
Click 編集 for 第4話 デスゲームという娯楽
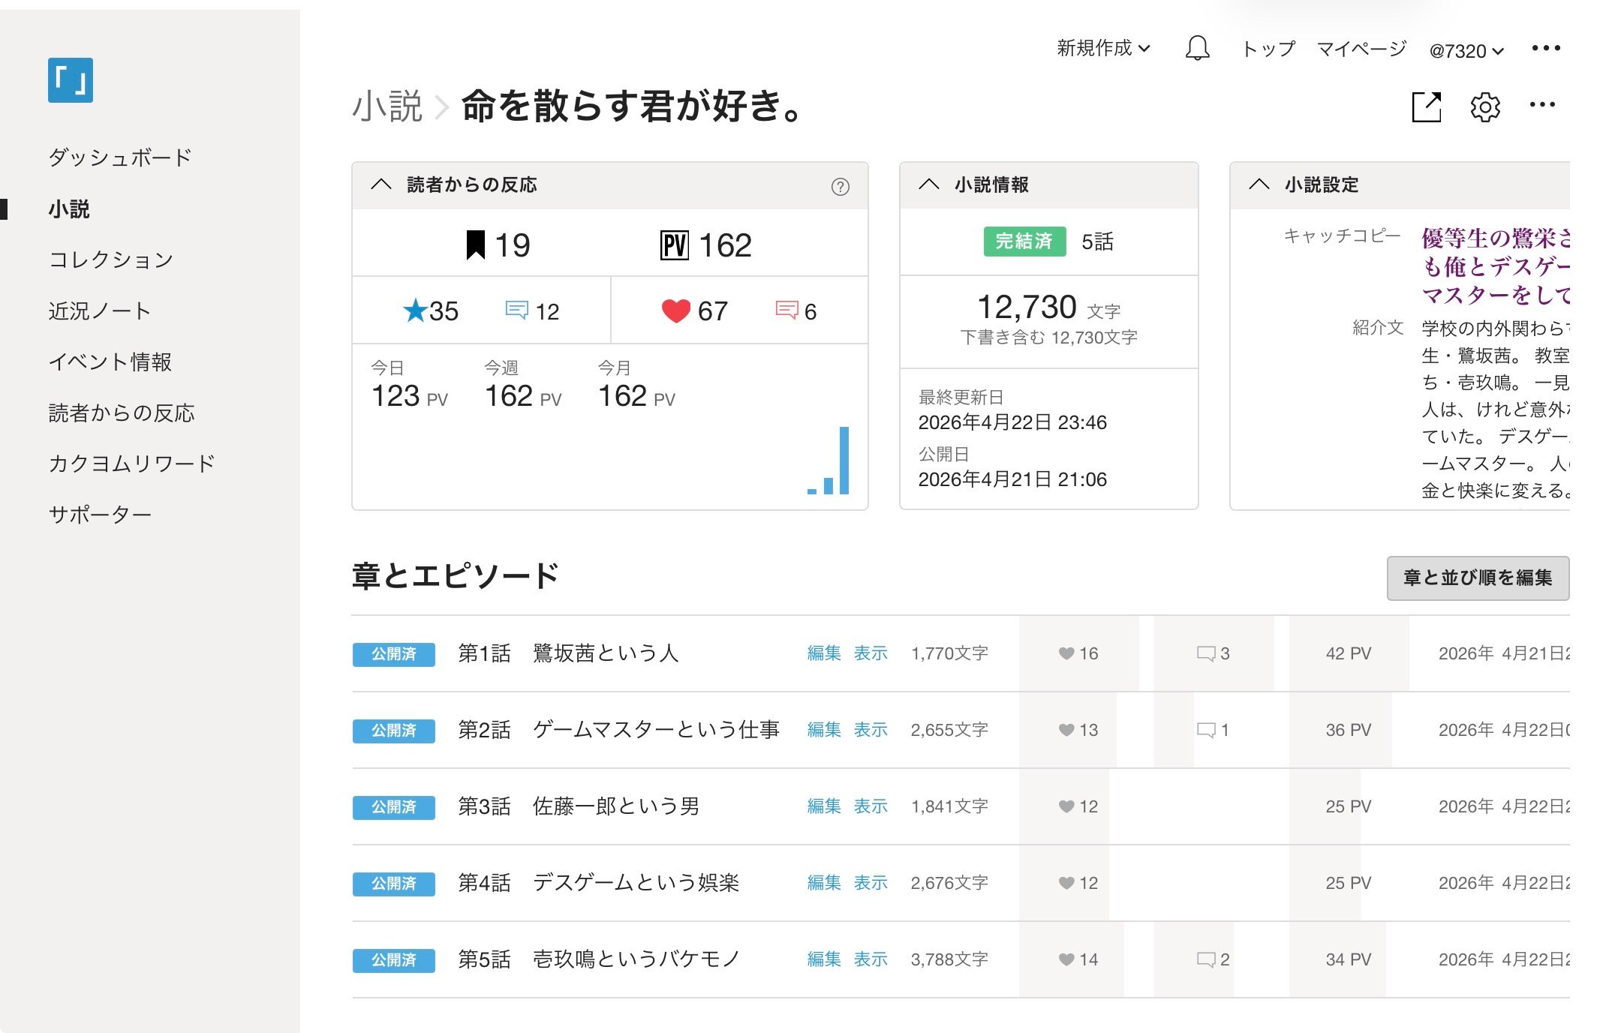(824, 883)
